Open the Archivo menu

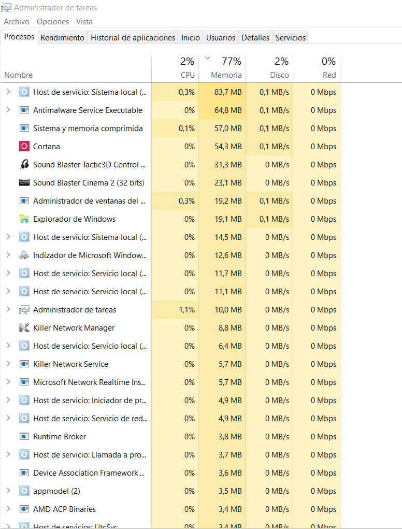(x=17, y=22)
